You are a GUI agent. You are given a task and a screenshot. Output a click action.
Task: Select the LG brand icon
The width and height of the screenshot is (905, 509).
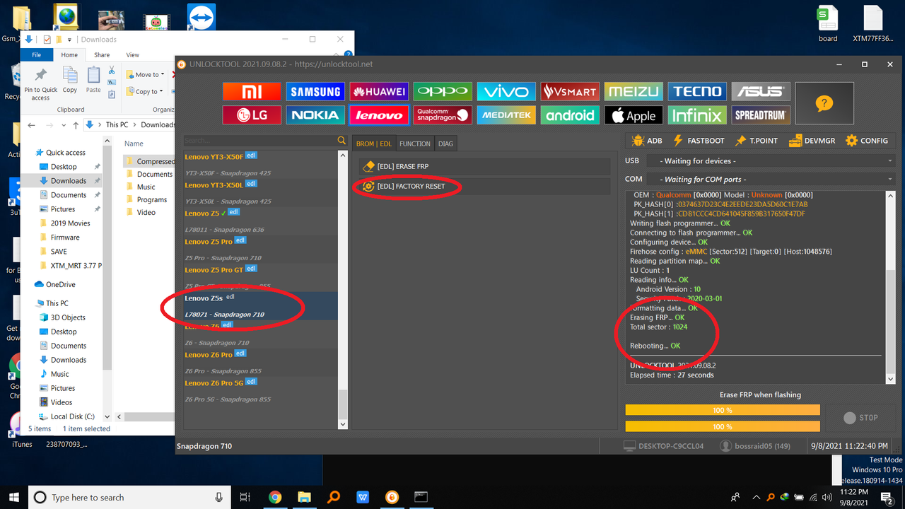[x=252, y=115]
